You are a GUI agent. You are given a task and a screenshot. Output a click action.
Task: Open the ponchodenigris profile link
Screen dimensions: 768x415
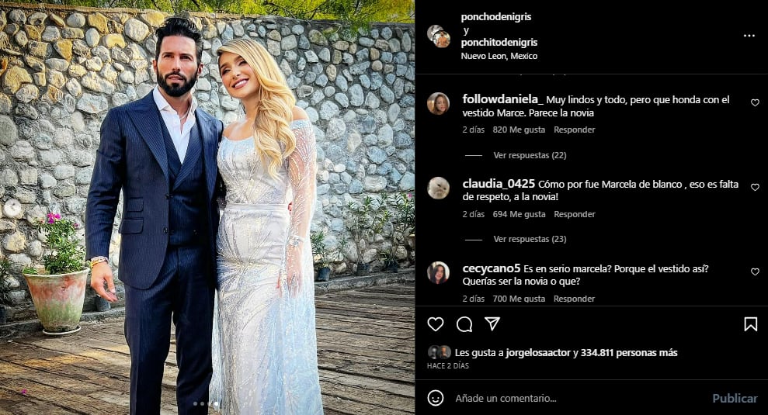(x=496, y=17)
